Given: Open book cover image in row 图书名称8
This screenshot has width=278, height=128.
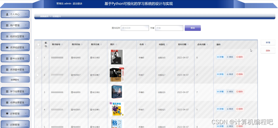Looking at the screenshot, I should point(117,57).
